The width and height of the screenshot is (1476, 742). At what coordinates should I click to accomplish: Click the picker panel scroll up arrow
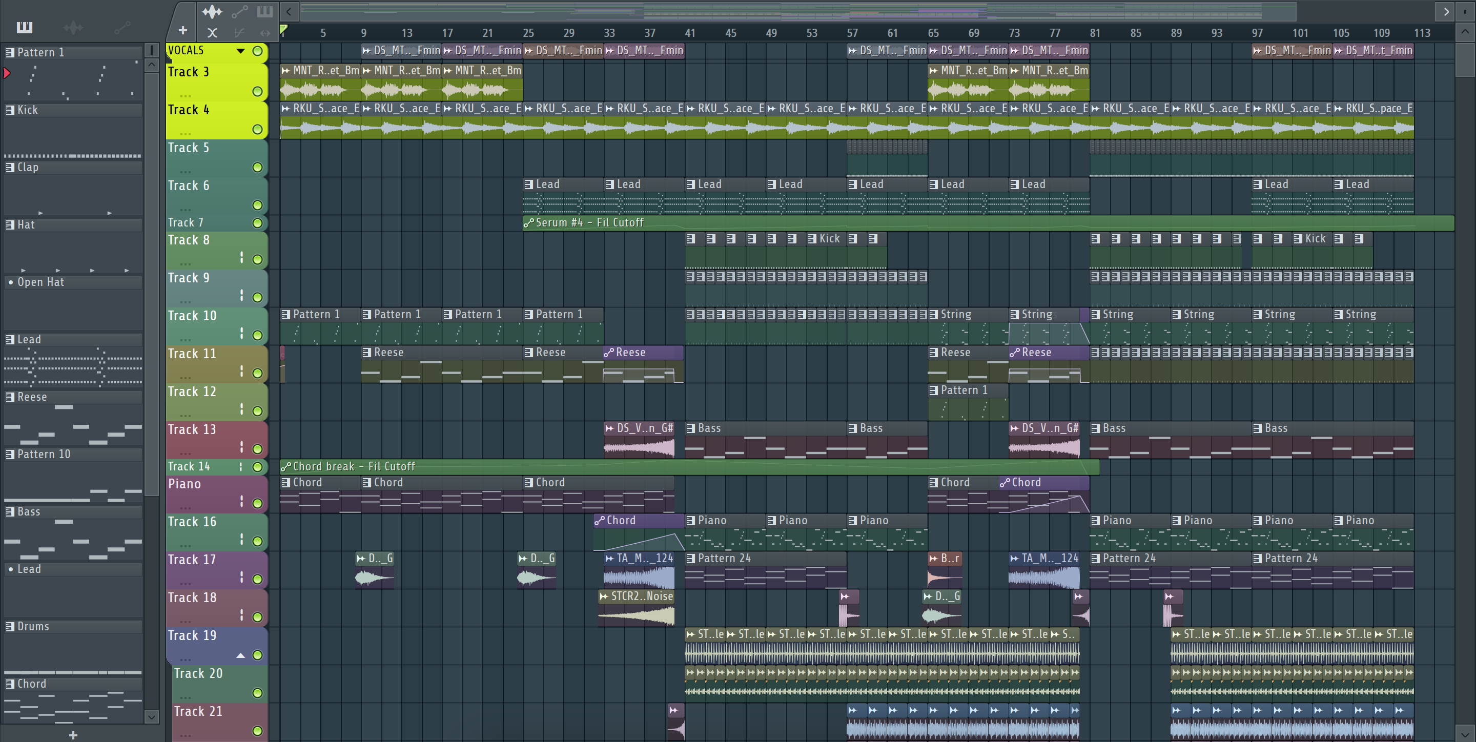152,65
